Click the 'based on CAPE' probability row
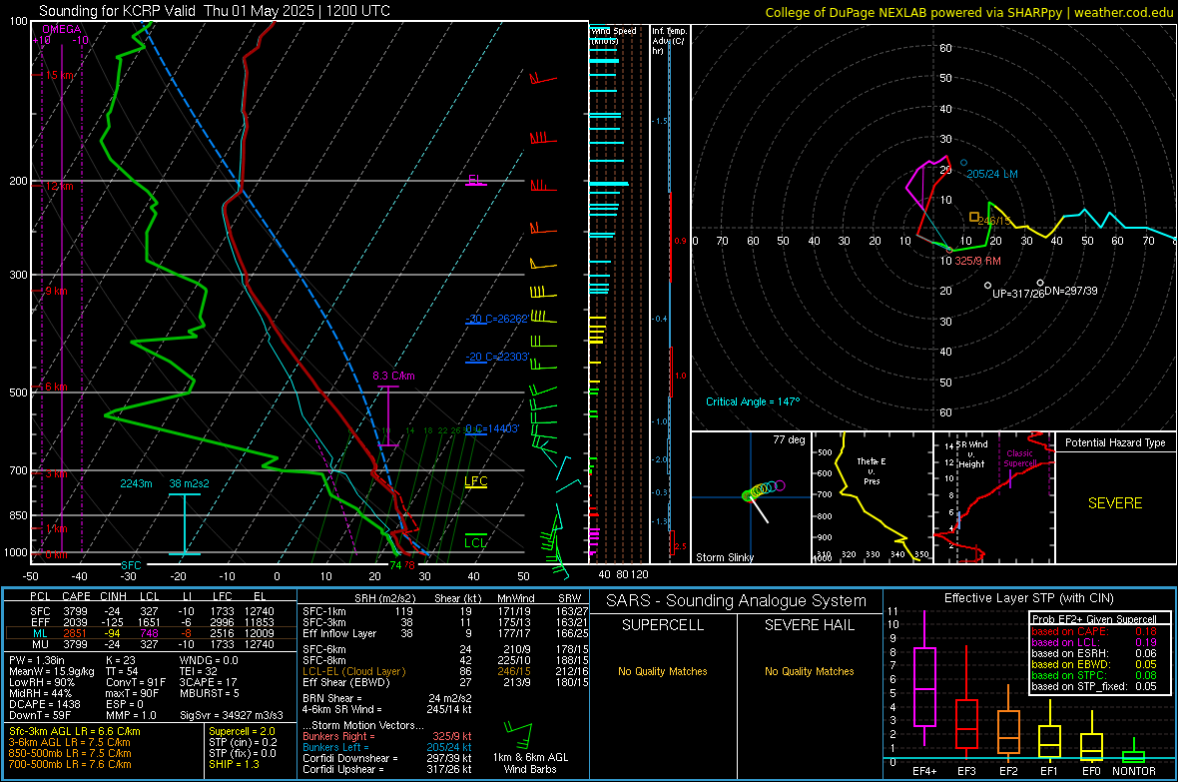 (x=1094, y=631)
